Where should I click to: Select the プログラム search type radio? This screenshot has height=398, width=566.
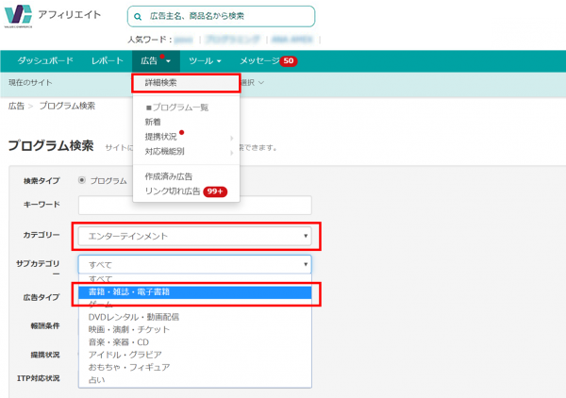tap(82, 180)
